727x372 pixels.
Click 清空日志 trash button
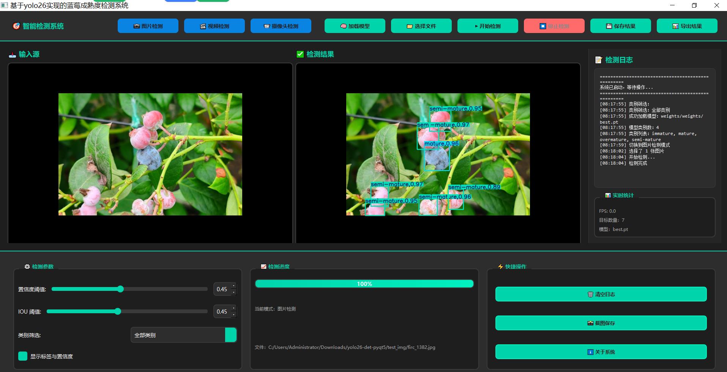pos(601,294)
